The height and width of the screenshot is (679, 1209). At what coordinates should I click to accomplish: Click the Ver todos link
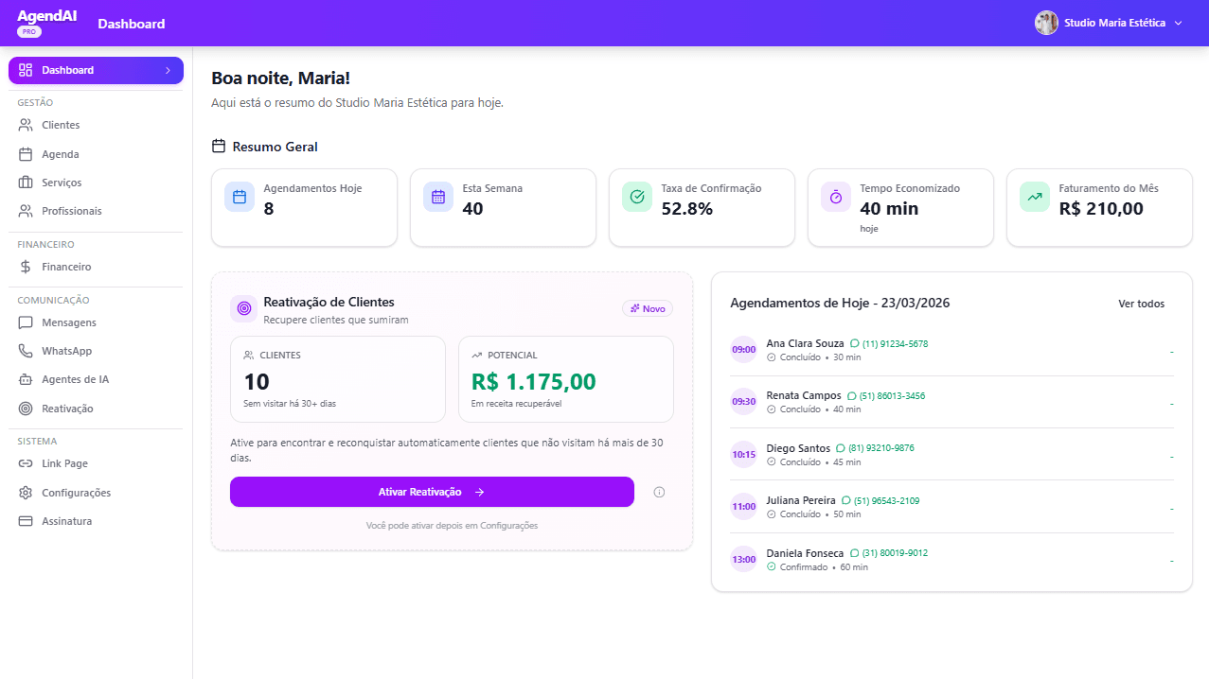(1141, 304)
